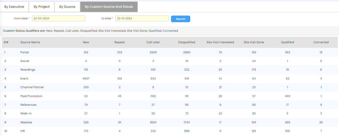Screen dimensions: 339x136
Task: Click Walk-in's Disqualified value 73
Action: (x=187, y=113)
